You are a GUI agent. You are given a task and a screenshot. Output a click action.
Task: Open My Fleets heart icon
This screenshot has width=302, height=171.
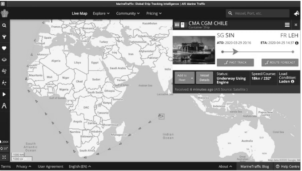coord(4,48)
